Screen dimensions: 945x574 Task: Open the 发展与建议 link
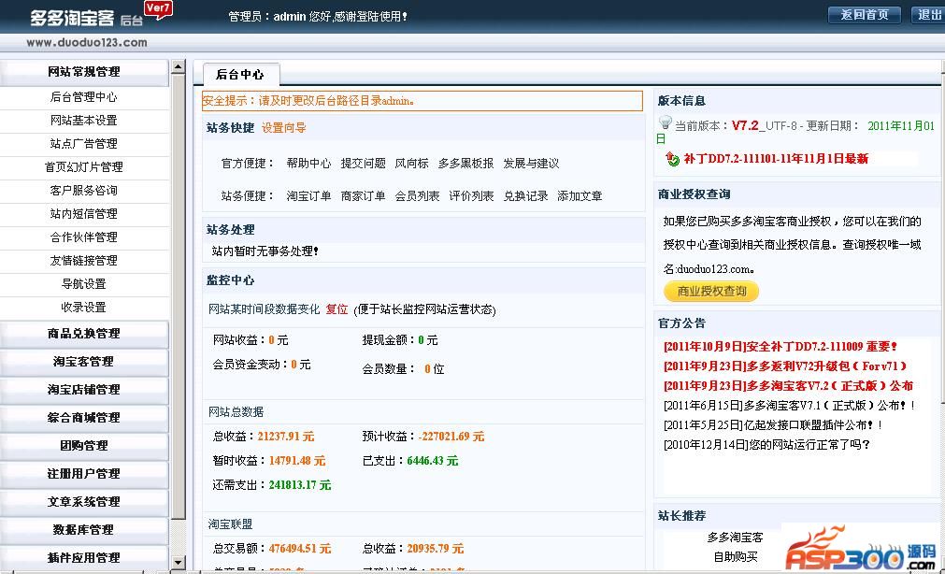point(532,164)
